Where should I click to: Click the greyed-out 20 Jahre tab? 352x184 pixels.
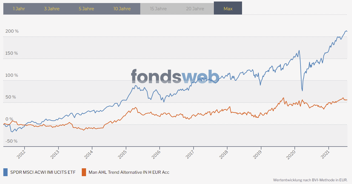pyautogui.click(x=195, y=8)
